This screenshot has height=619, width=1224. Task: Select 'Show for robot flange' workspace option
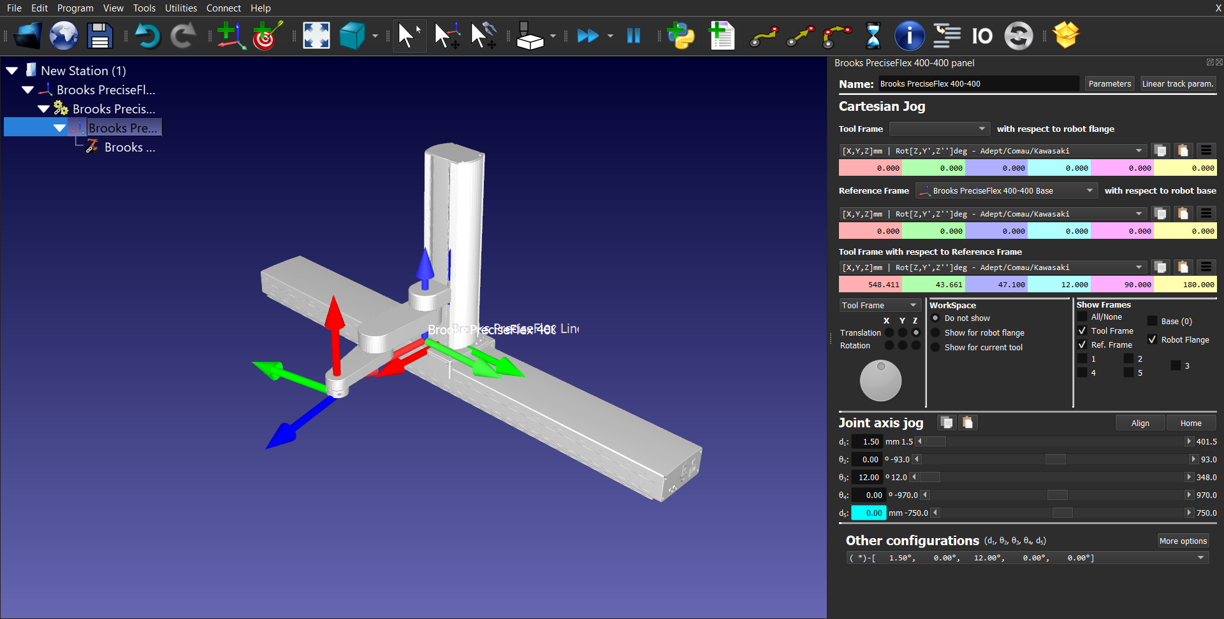coord(935,332)
